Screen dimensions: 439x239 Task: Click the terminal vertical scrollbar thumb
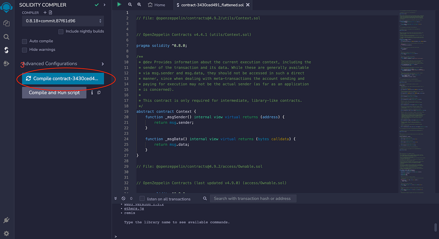[435, 227]
